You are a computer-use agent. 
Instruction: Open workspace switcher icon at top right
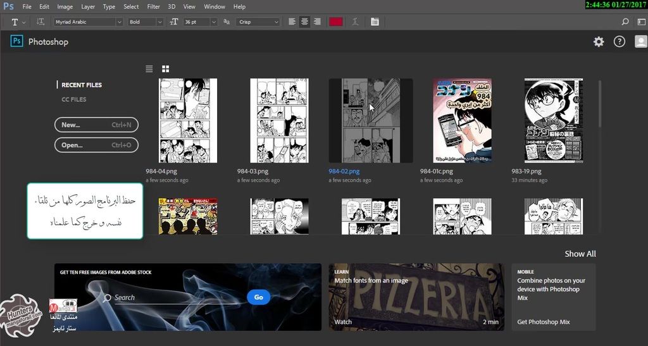tap(640, 22)
